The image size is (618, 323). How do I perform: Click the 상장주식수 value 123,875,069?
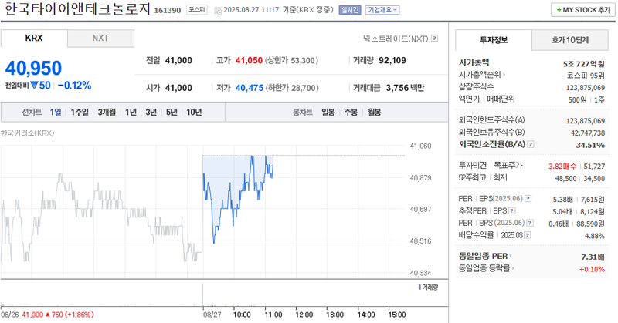[x=586, y=88]
